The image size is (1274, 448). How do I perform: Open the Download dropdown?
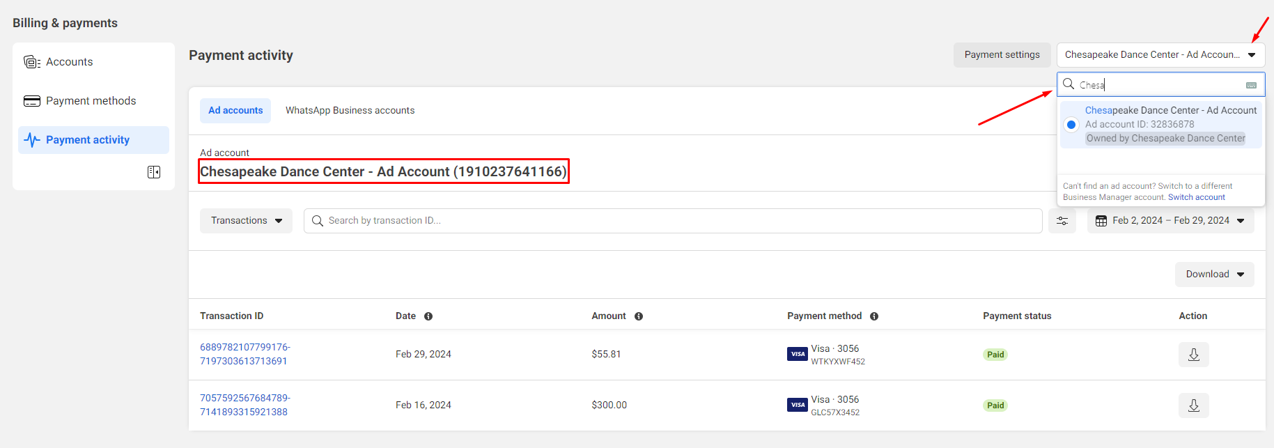click(x=1214, y=275)
